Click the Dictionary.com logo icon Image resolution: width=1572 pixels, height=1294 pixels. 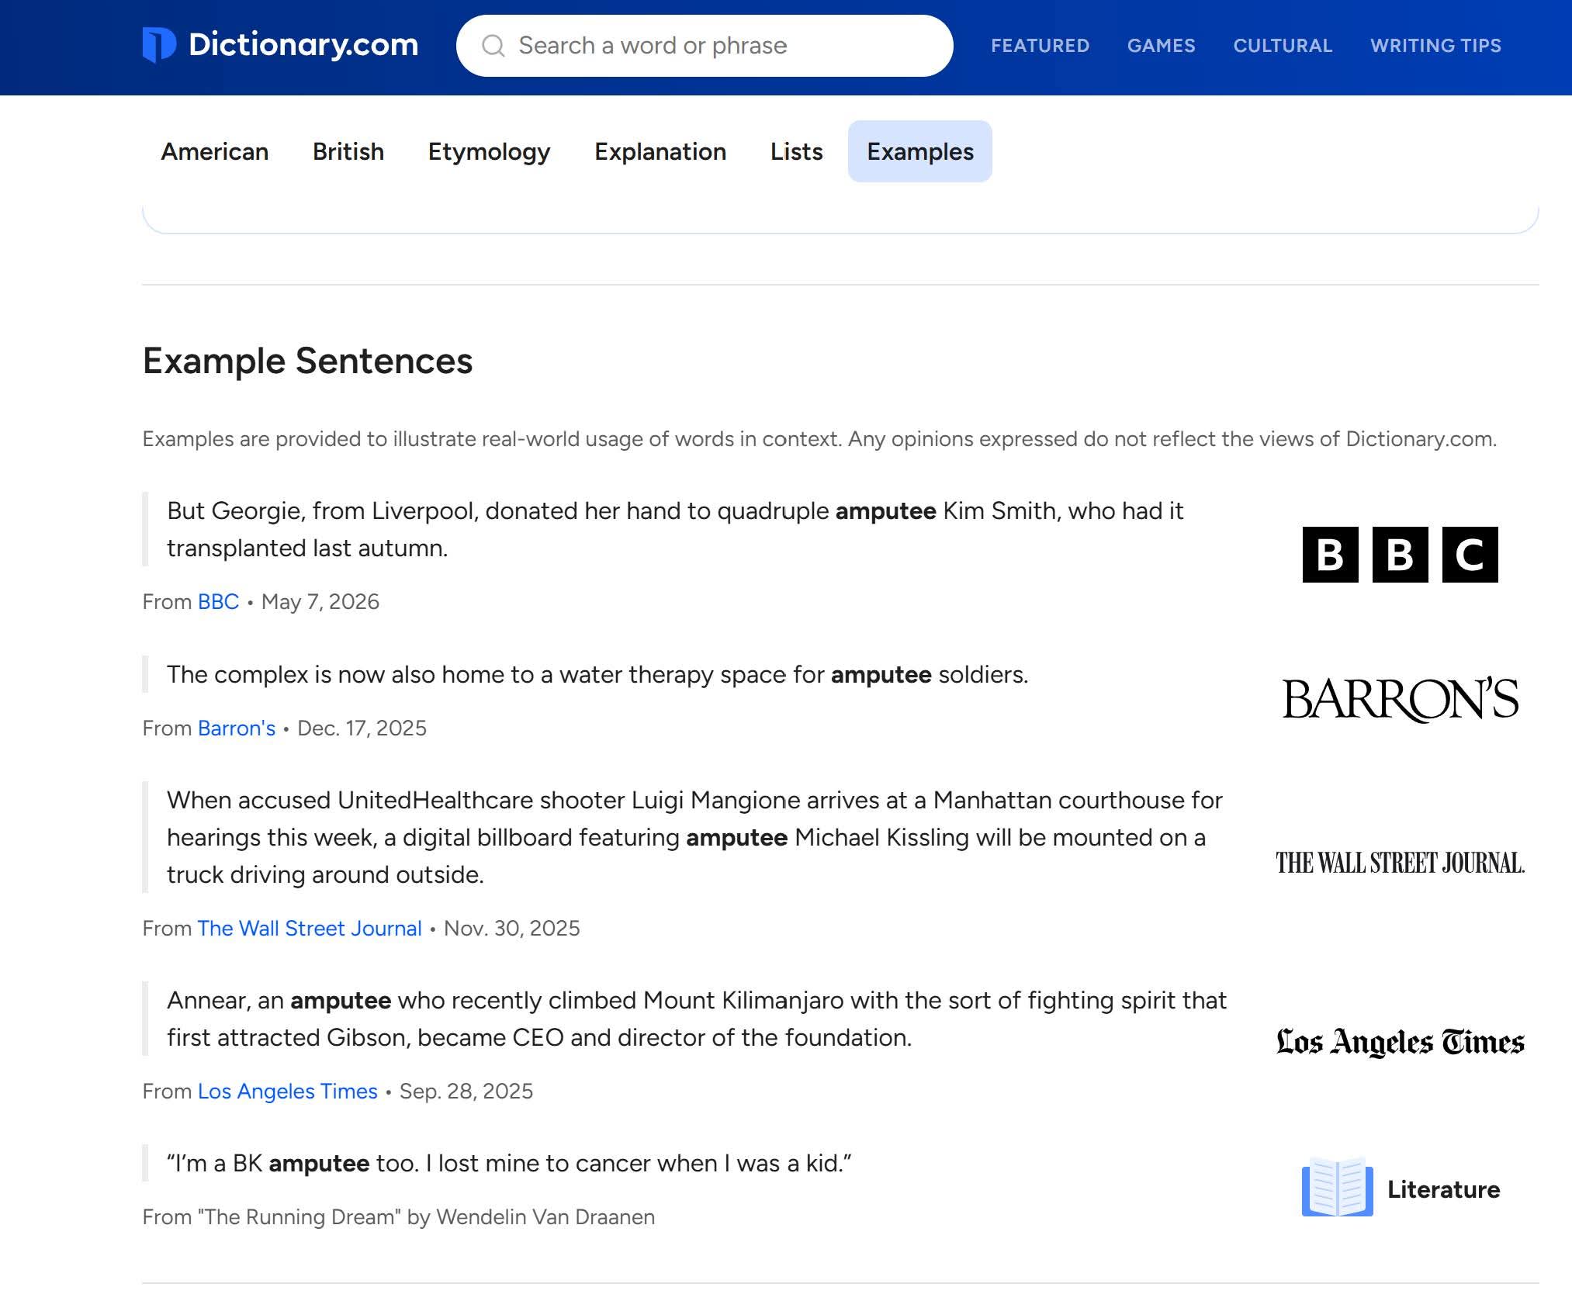point(159,45)
